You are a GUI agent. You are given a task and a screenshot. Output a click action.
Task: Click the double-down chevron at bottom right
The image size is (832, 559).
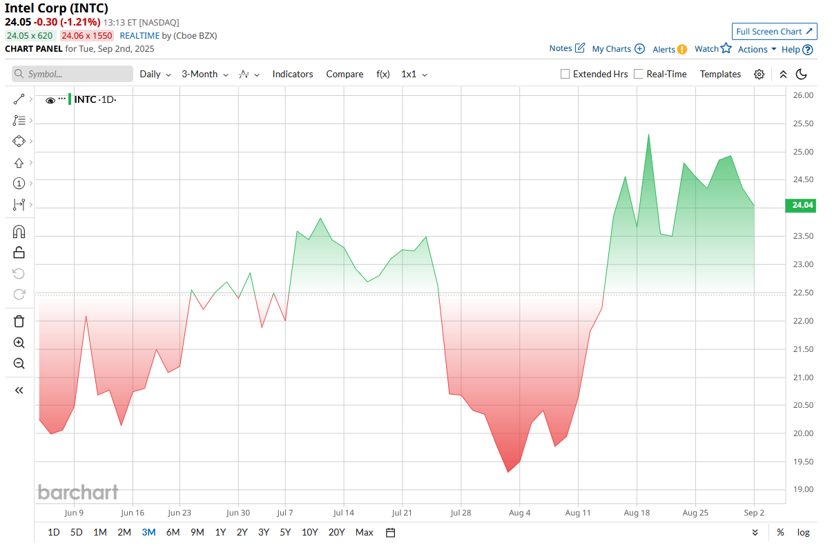tap(755, 532)
